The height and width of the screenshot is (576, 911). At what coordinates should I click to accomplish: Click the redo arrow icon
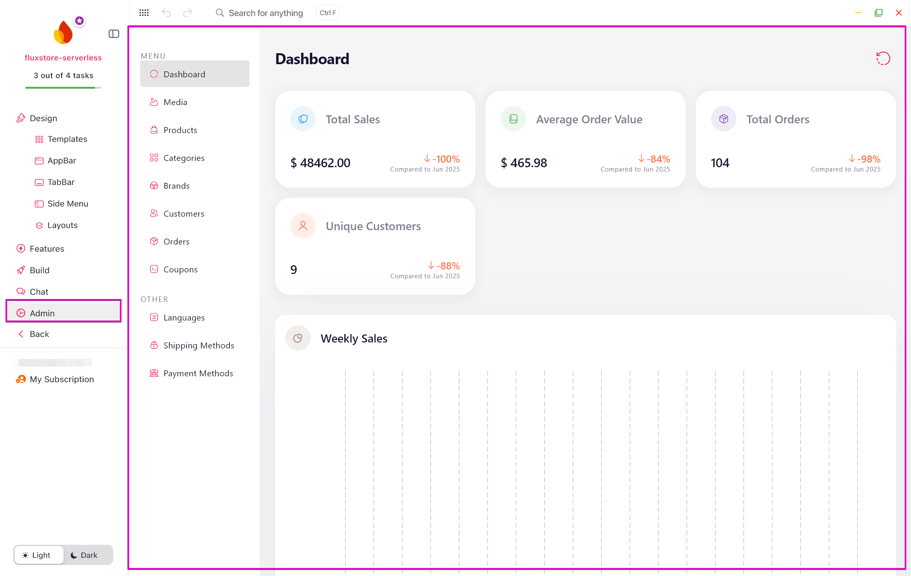pos(187,13)
